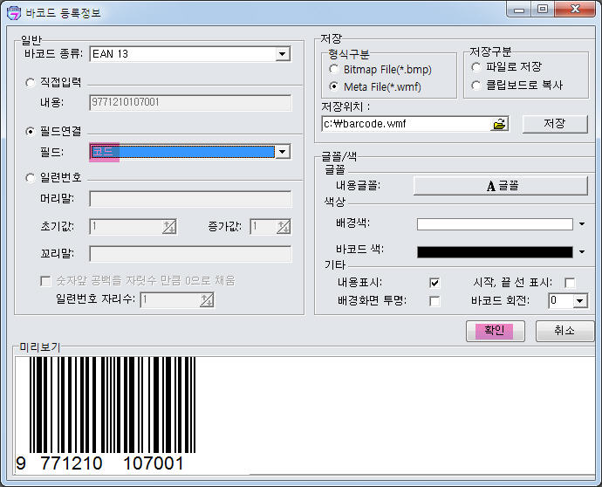Viewport: 602px width, 487px height.
Task: Toggle the 내용표시 checkbox
Action: [434, 283]
